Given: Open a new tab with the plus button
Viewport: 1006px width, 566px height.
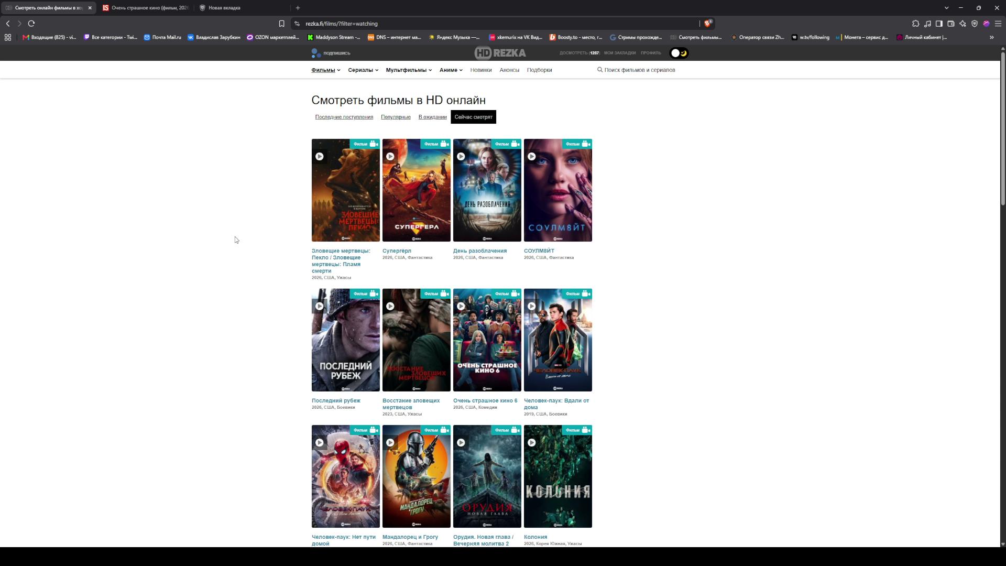Looking at the screenshot, I should pyautogui.click(x=298, y=8).
